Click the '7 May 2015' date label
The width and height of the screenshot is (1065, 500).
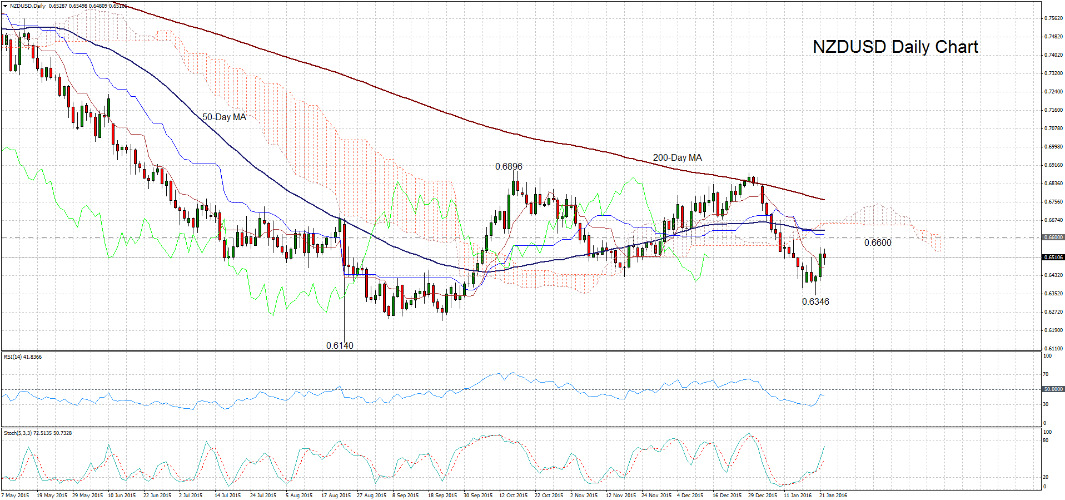pyautogui.click(x=16, y=495)
